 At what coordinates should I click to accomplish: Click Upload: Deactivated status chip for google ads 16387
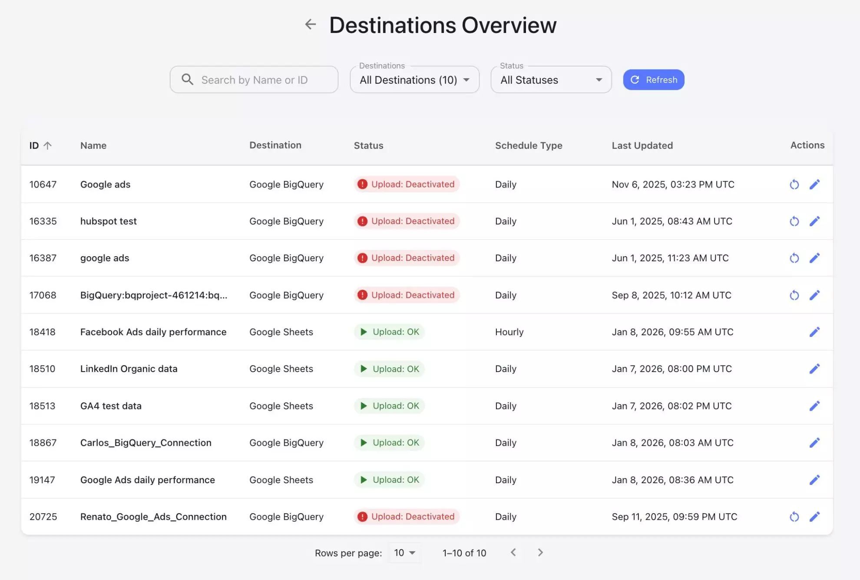pyautogui.click(x=407, y=258)
